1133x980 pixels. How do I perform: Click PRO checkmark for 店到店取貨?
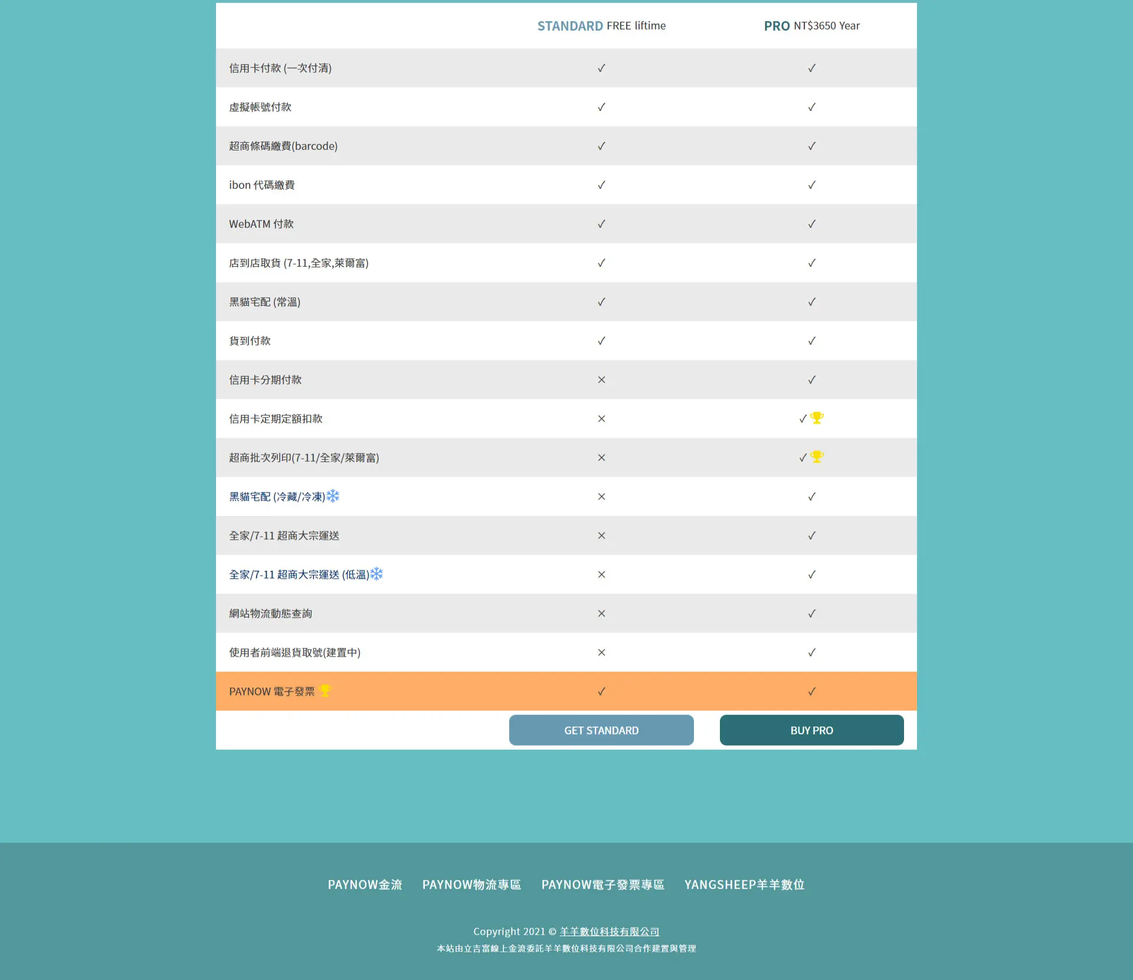[812, 263]
